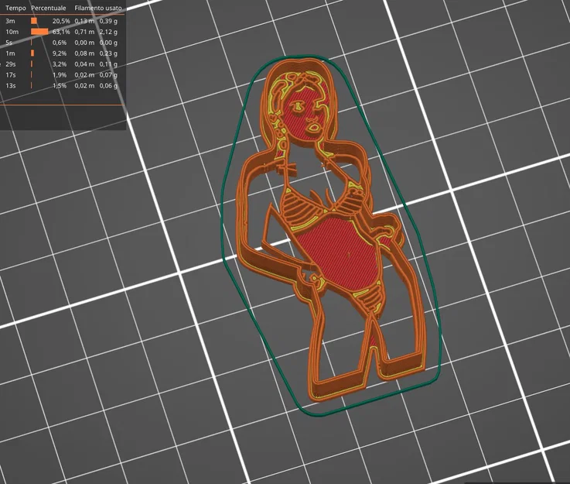570x484 pixels.
Task: Click the '0,06 g' filament weight
Action: (x=108, y=85)
